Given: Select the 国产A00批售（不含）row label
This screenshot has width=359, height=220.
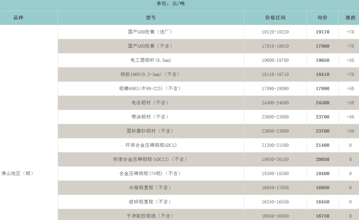Looking at the screenshot, I should [150, 46].
